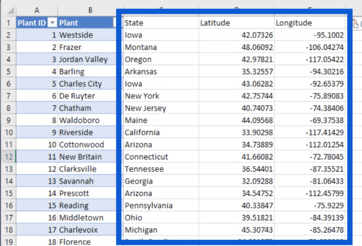Select longitude value -74.38406

[x=310, y=108]
